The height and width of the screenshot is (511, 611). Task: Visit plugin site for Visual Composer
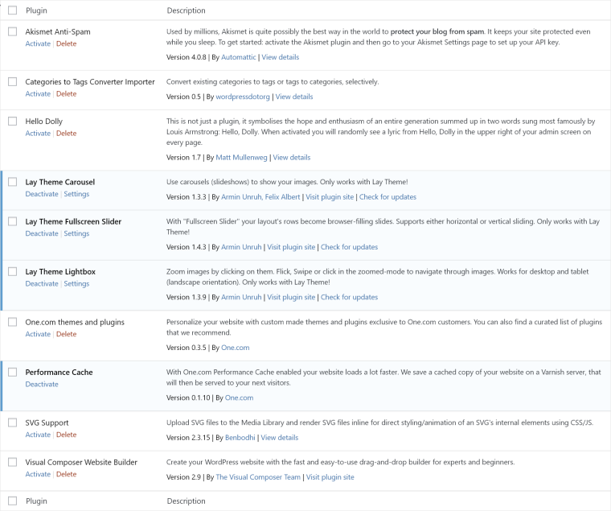(x=330, y=477)
